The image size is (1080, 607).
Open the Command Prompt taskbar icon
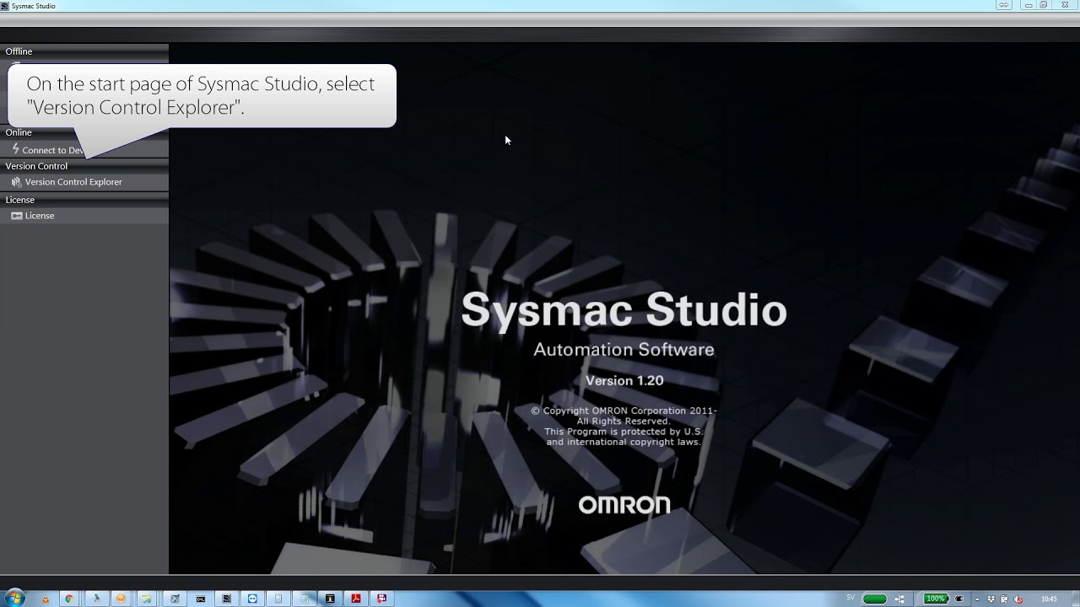201,599
